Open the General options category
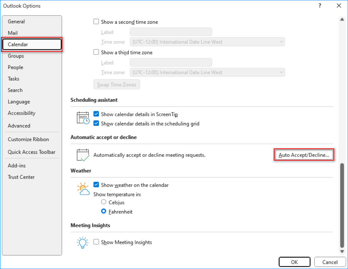 tap(32, 21)
